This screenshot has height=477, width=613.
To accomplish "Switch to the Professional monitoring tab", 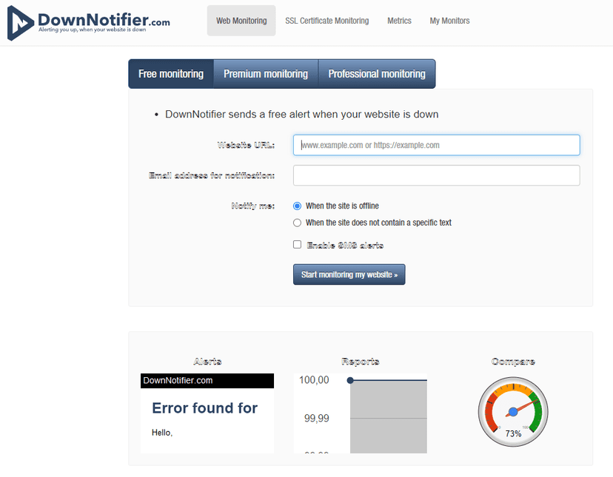I will point(377,73).
